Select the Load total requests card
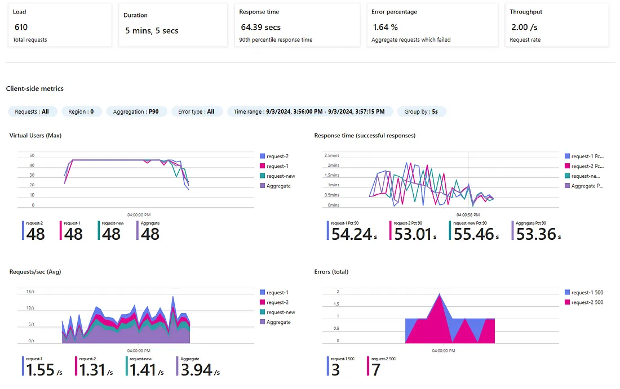 pos(59,25)
